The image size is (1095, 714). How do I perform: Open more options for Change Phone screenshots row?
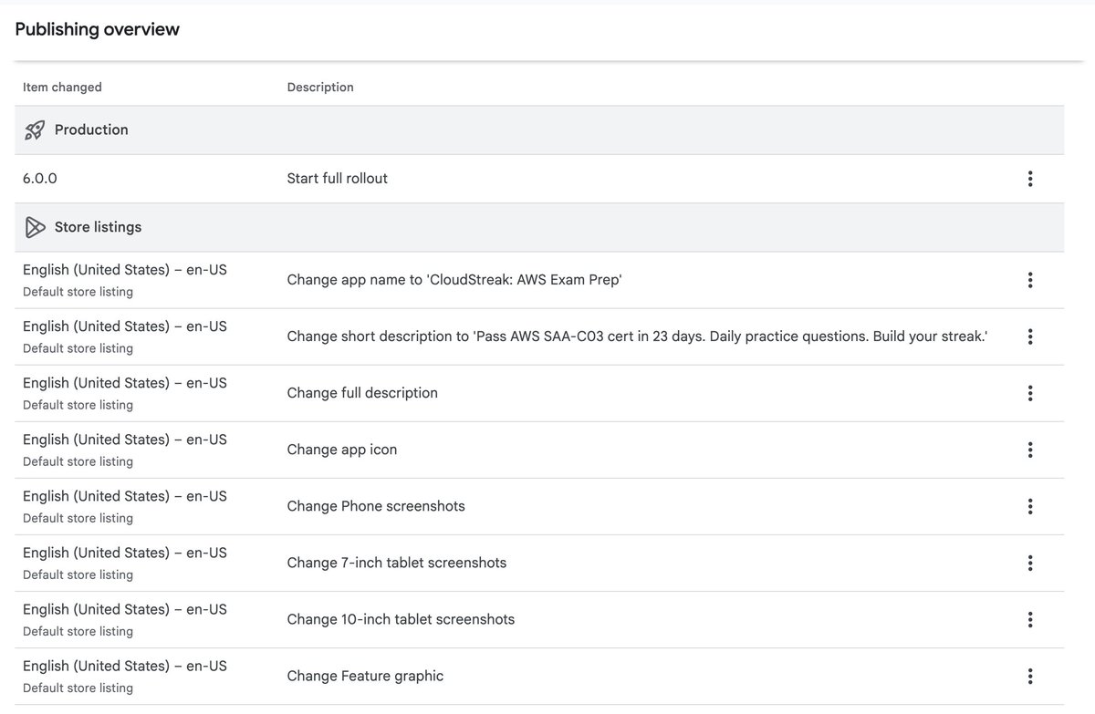point(1029,506)
